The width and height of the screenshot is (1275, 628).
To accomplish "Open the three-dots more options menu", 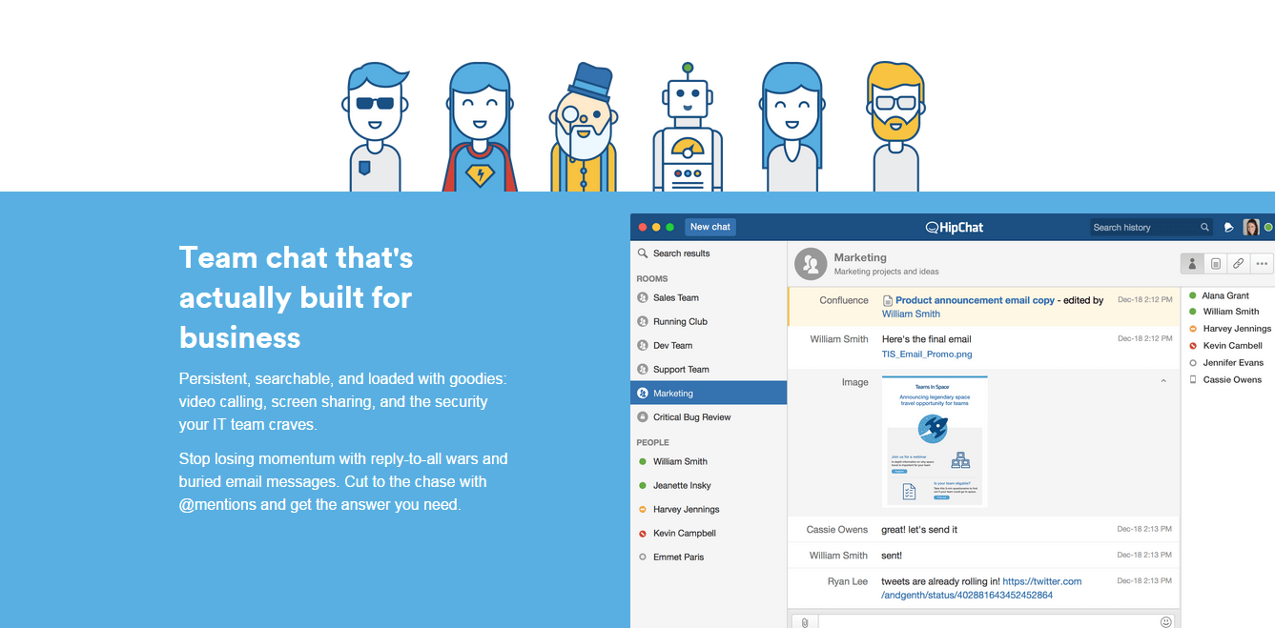I will pyautogui.click(x=1262, y=264).
